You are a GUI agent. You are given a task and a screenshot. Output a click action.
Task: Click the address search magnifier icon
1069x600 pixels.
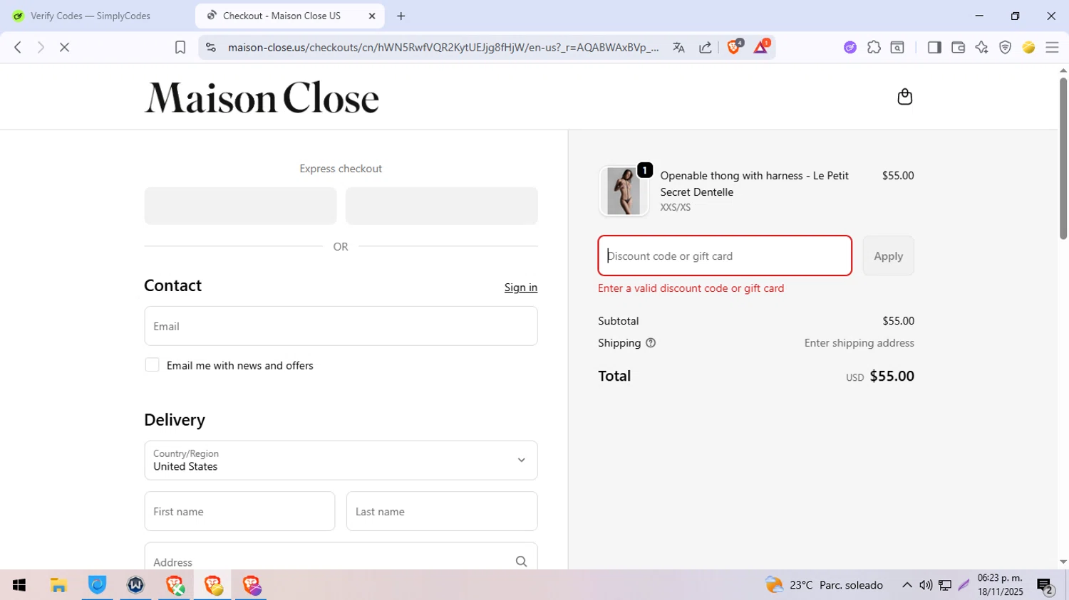(x=521, y=562)
